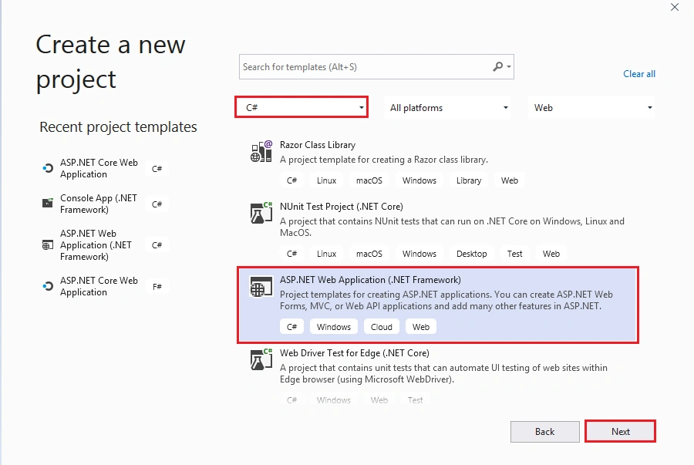Click recent ASP.NET Core Web Application F# icon
The height and width of the screenshot is (465, 694).
click(x=47, y=286)
